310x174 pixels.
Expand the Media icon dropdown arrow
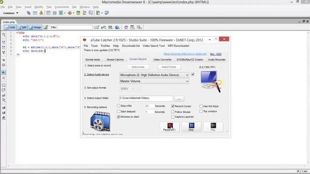point(74,13)
